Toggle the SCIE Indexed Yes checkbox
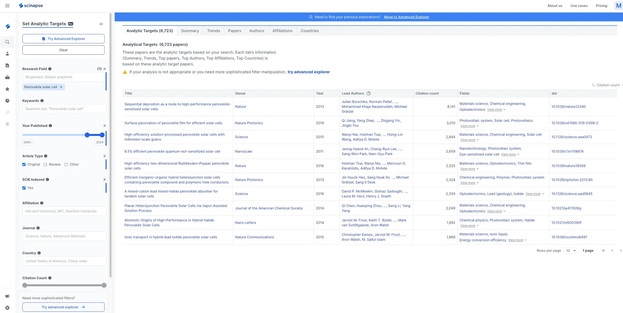This screenshot has height=313, width=623. click(24, 188)
